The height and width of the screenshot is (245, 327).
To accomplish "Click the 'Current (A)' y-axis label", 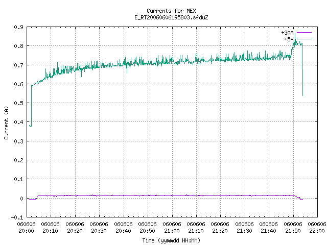I will 6,122.
